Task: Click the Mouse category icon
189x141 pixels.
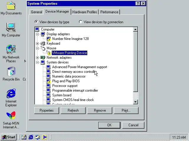Action: click(x=43, y=48)
